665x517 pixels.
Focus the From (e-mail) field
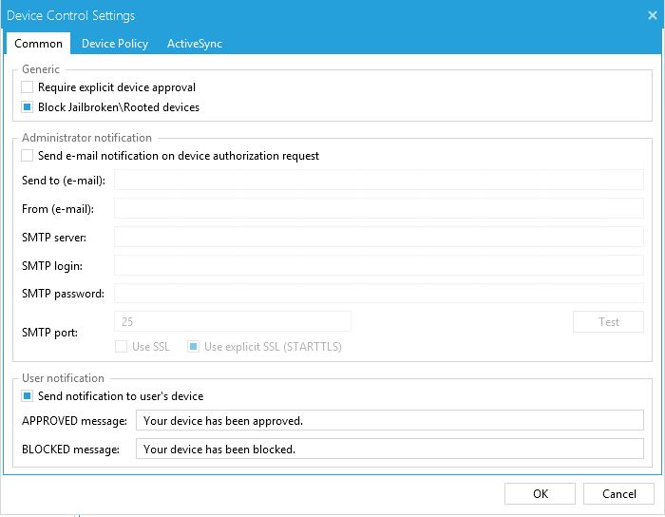click(379, 208)
